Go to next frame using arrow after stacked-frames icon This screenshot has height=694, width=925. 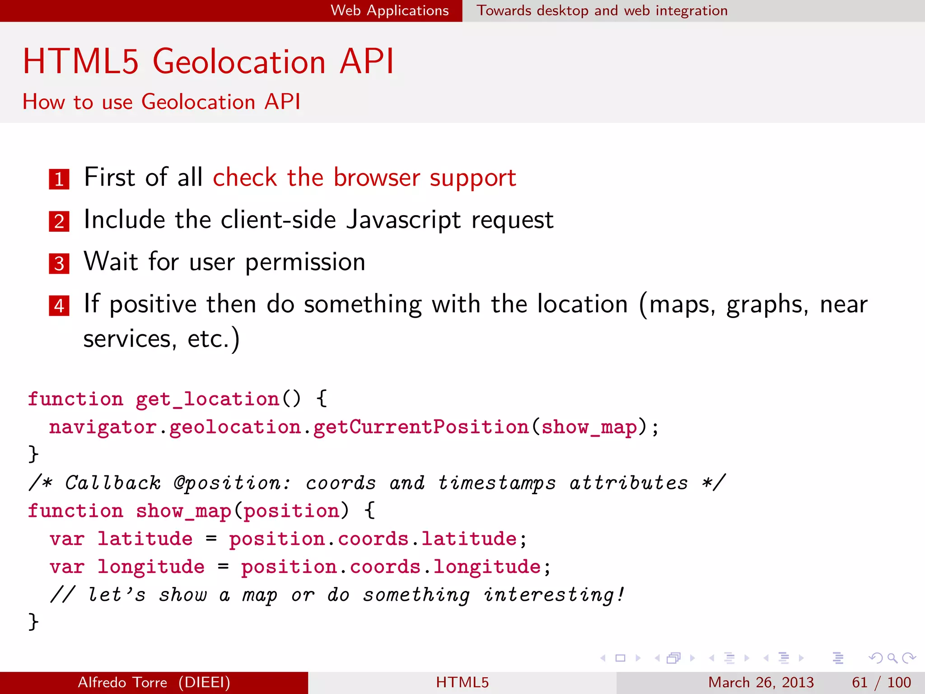[692, 658]
